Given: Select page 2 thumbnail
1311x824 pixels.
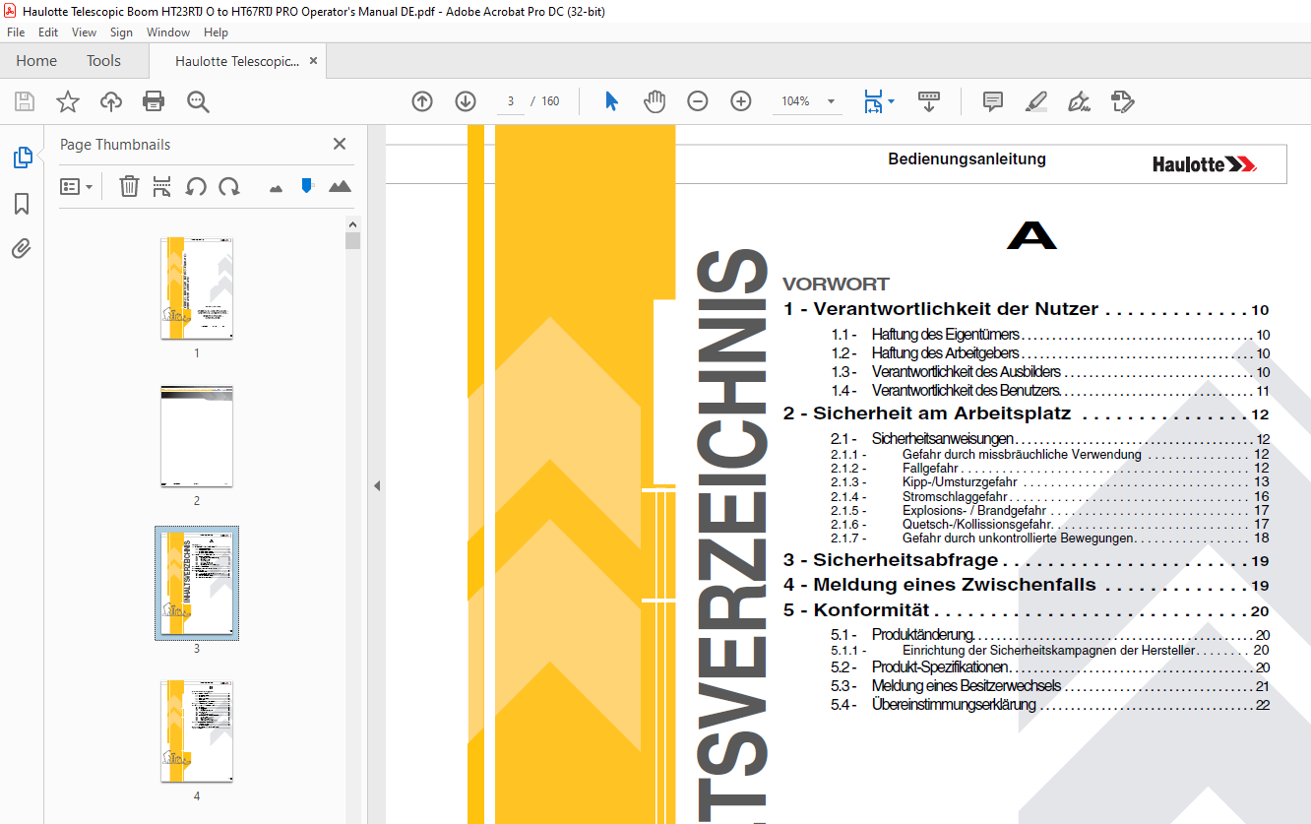Looking at the screenshot, I should 197,436.
